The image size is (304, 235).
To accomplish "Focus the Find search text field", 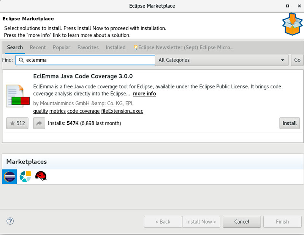I will [x=87, y=60].
